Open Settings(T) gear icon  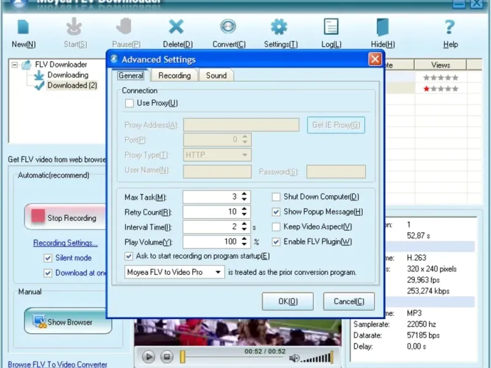point(279,26)
